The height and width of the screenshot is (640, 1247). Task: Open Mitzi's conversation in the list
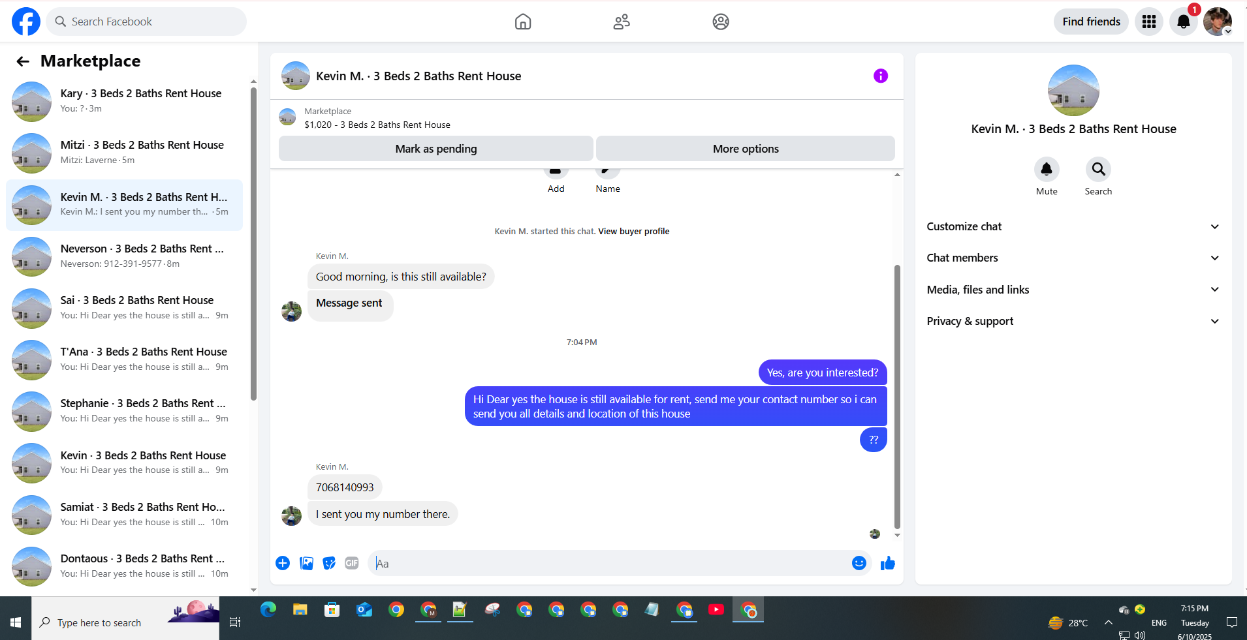pyautogui.click(x=124, y=153)
